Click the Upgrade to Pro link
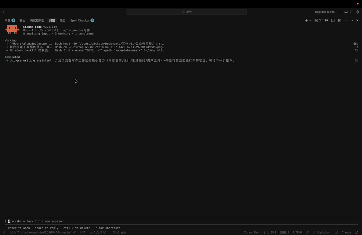The height and width of the screenshot is (235, 362). (x=325, y=12)
